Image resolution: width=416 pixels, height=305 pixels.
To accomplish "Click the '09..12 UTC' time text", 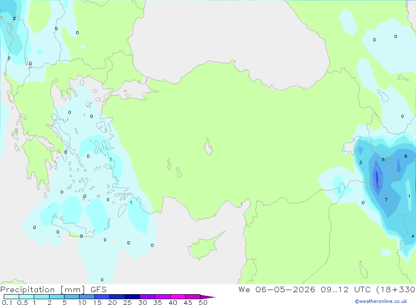I will 345,290.
